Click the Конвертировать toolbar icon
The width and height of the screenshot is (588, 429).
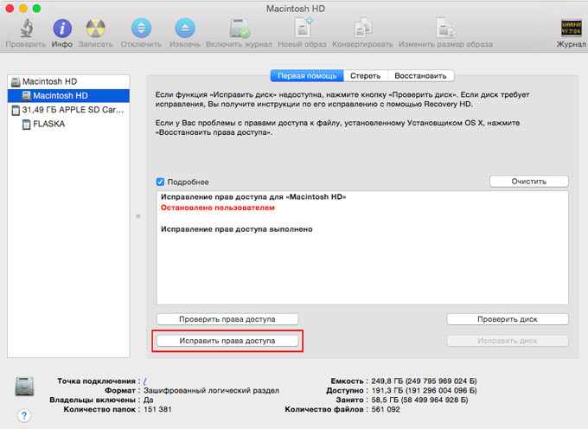tap(362, 29)
